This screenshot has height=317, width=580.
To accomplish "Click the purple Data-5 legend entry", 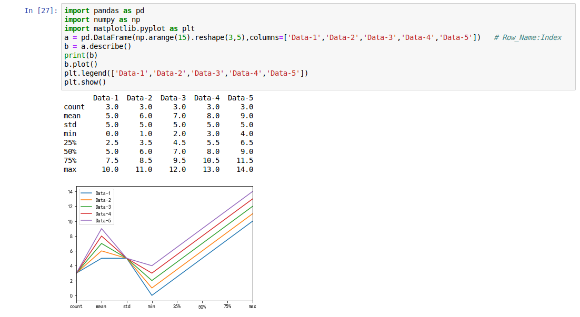I will [x=96, y=221].
